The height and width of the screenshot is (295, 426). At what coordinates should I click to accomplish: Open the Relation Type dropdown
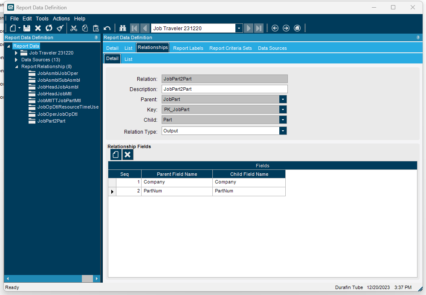283,131
